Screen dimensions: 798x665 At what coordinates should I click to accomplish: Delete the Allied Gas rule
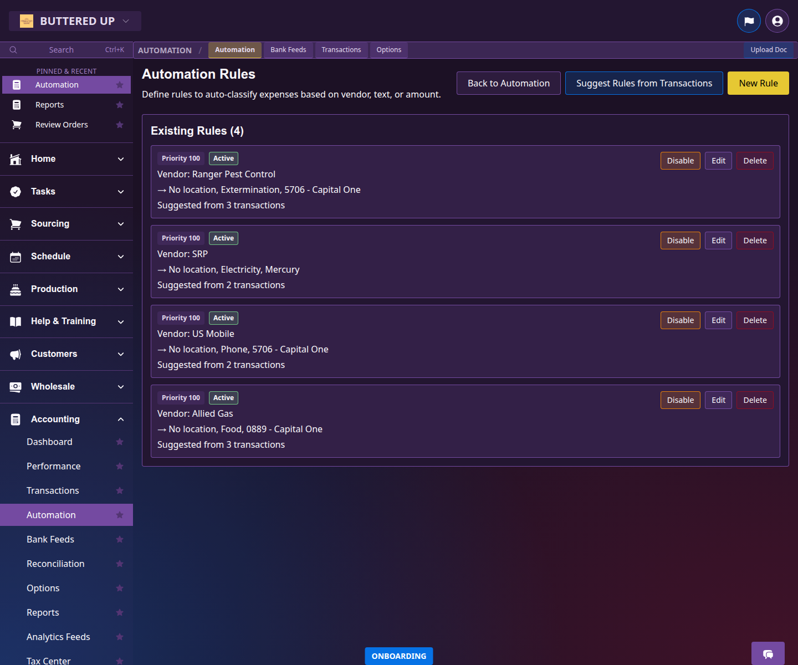pos(755,400)
